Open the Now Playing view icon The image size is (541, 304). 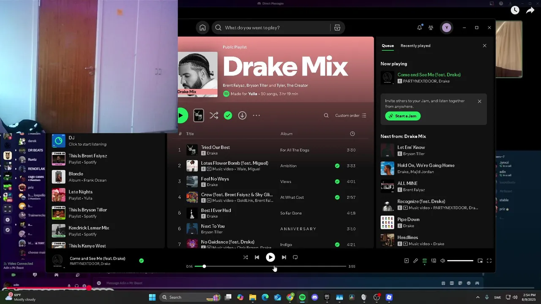(x=407, y=261)
